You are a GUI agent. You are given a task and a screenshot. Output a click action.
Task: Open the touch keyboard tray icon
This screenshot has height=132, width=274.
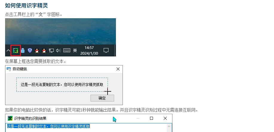coord(67,50)
